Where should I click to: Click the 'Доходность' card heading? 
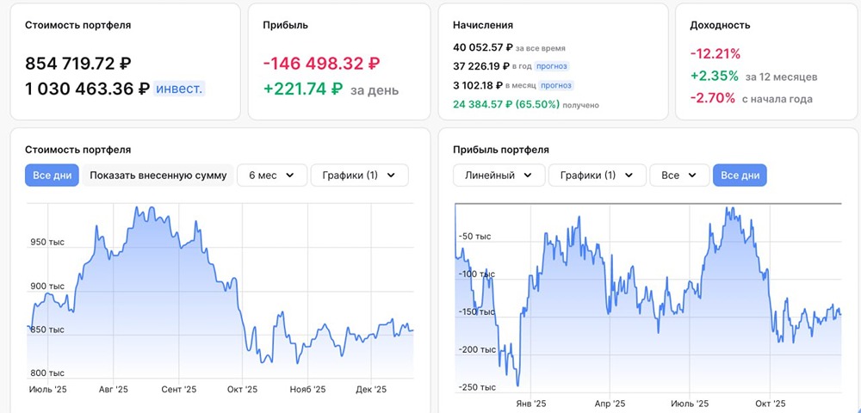pos(720,25)
